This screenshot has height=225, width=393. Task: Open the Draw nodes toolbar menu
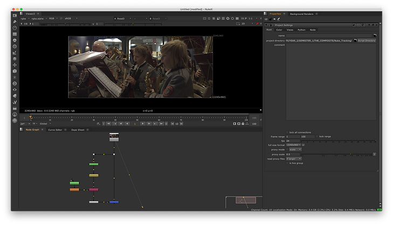pos(15,22)
